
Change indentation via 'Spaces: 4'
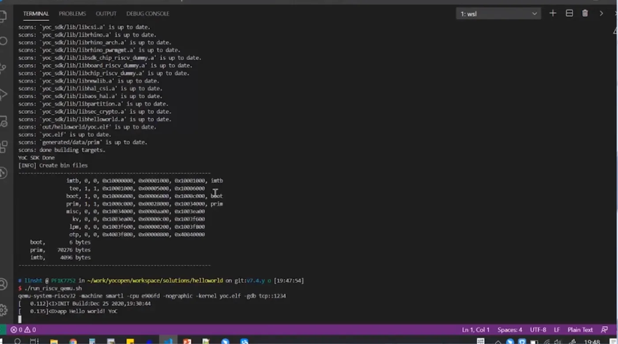pyautogui.click(x=510, y=330)
